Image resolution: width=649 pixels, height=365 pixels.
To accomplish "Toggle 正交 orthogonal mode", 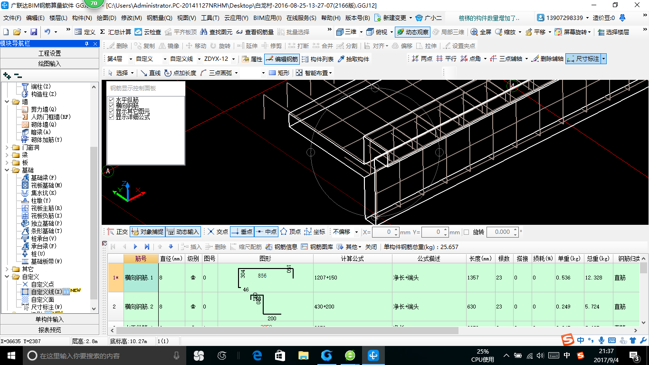I will [117, 232].
